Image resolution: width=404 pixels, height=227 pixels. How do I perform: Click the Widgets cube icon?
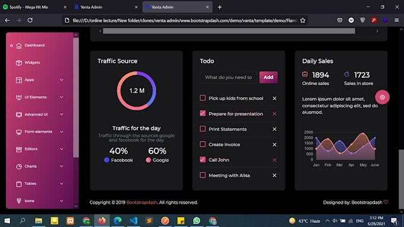click(19, 63)
